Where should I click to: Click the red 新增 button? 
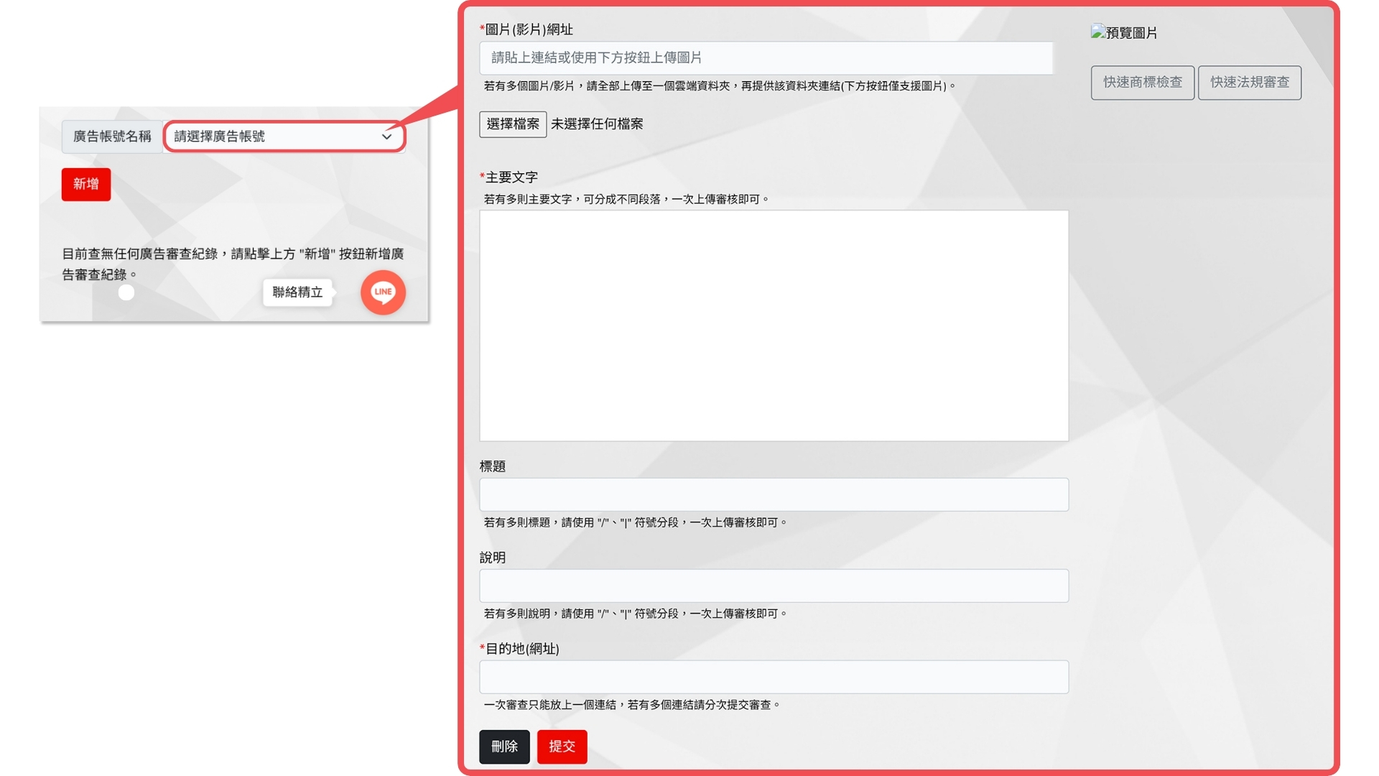pos(85,184)
